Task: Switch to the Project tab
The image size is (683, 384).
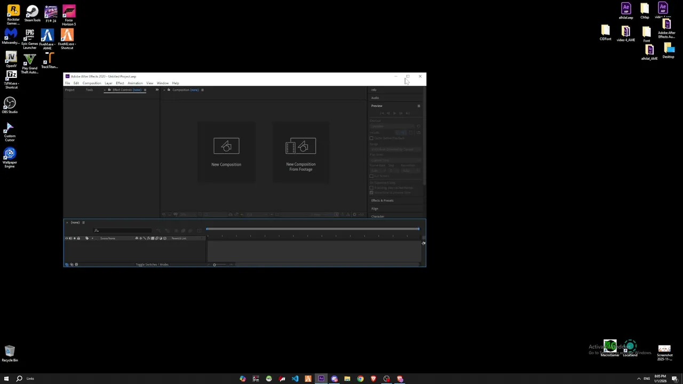Action: (x=69, y=90)
